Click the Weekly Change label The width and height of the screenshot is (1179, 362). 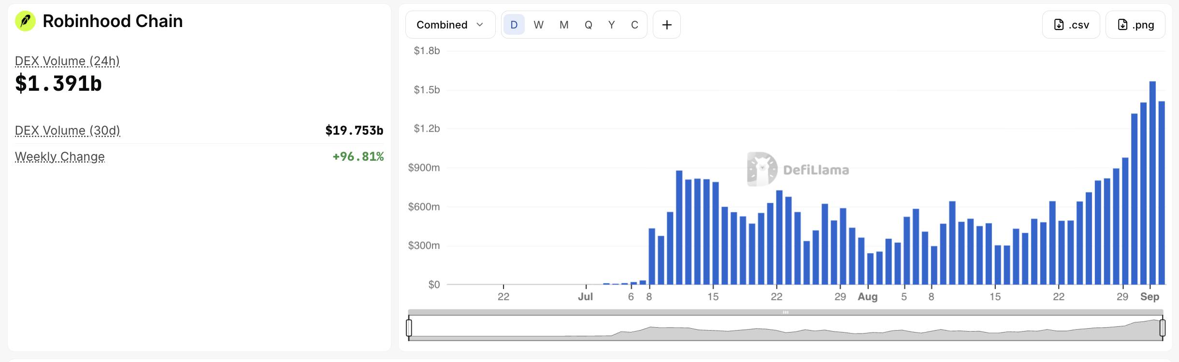[x=60, y=157]
